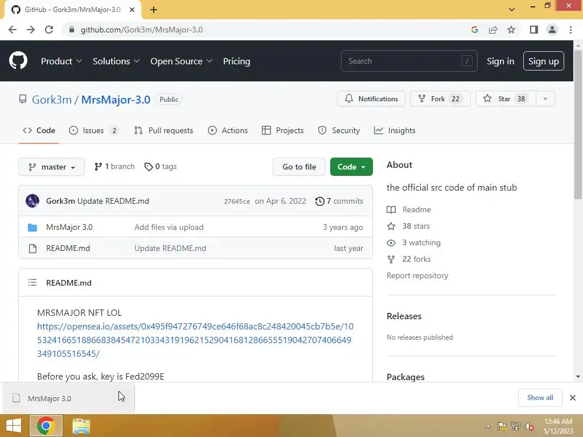This screenshot has width=583, height=437.
Task: Click the GitHub octocat logo
Action: pos(18,61)
